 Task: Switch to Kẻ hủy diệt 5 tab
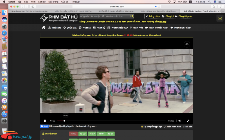pos(116,11)
